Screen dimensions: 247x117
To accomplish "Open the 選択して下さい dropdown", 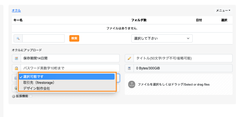I will (162, 38).
